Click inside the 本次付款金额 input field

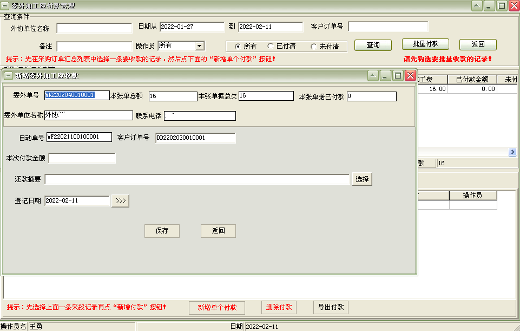(81, 158)
